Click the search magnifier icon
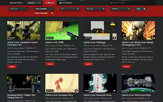163x102 pixels. pos(111,3)
